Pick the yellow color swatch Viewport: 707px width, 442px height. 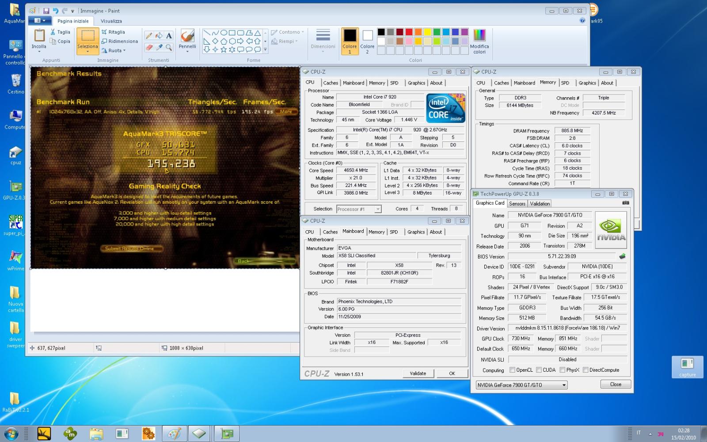click(x=428, y=32)
